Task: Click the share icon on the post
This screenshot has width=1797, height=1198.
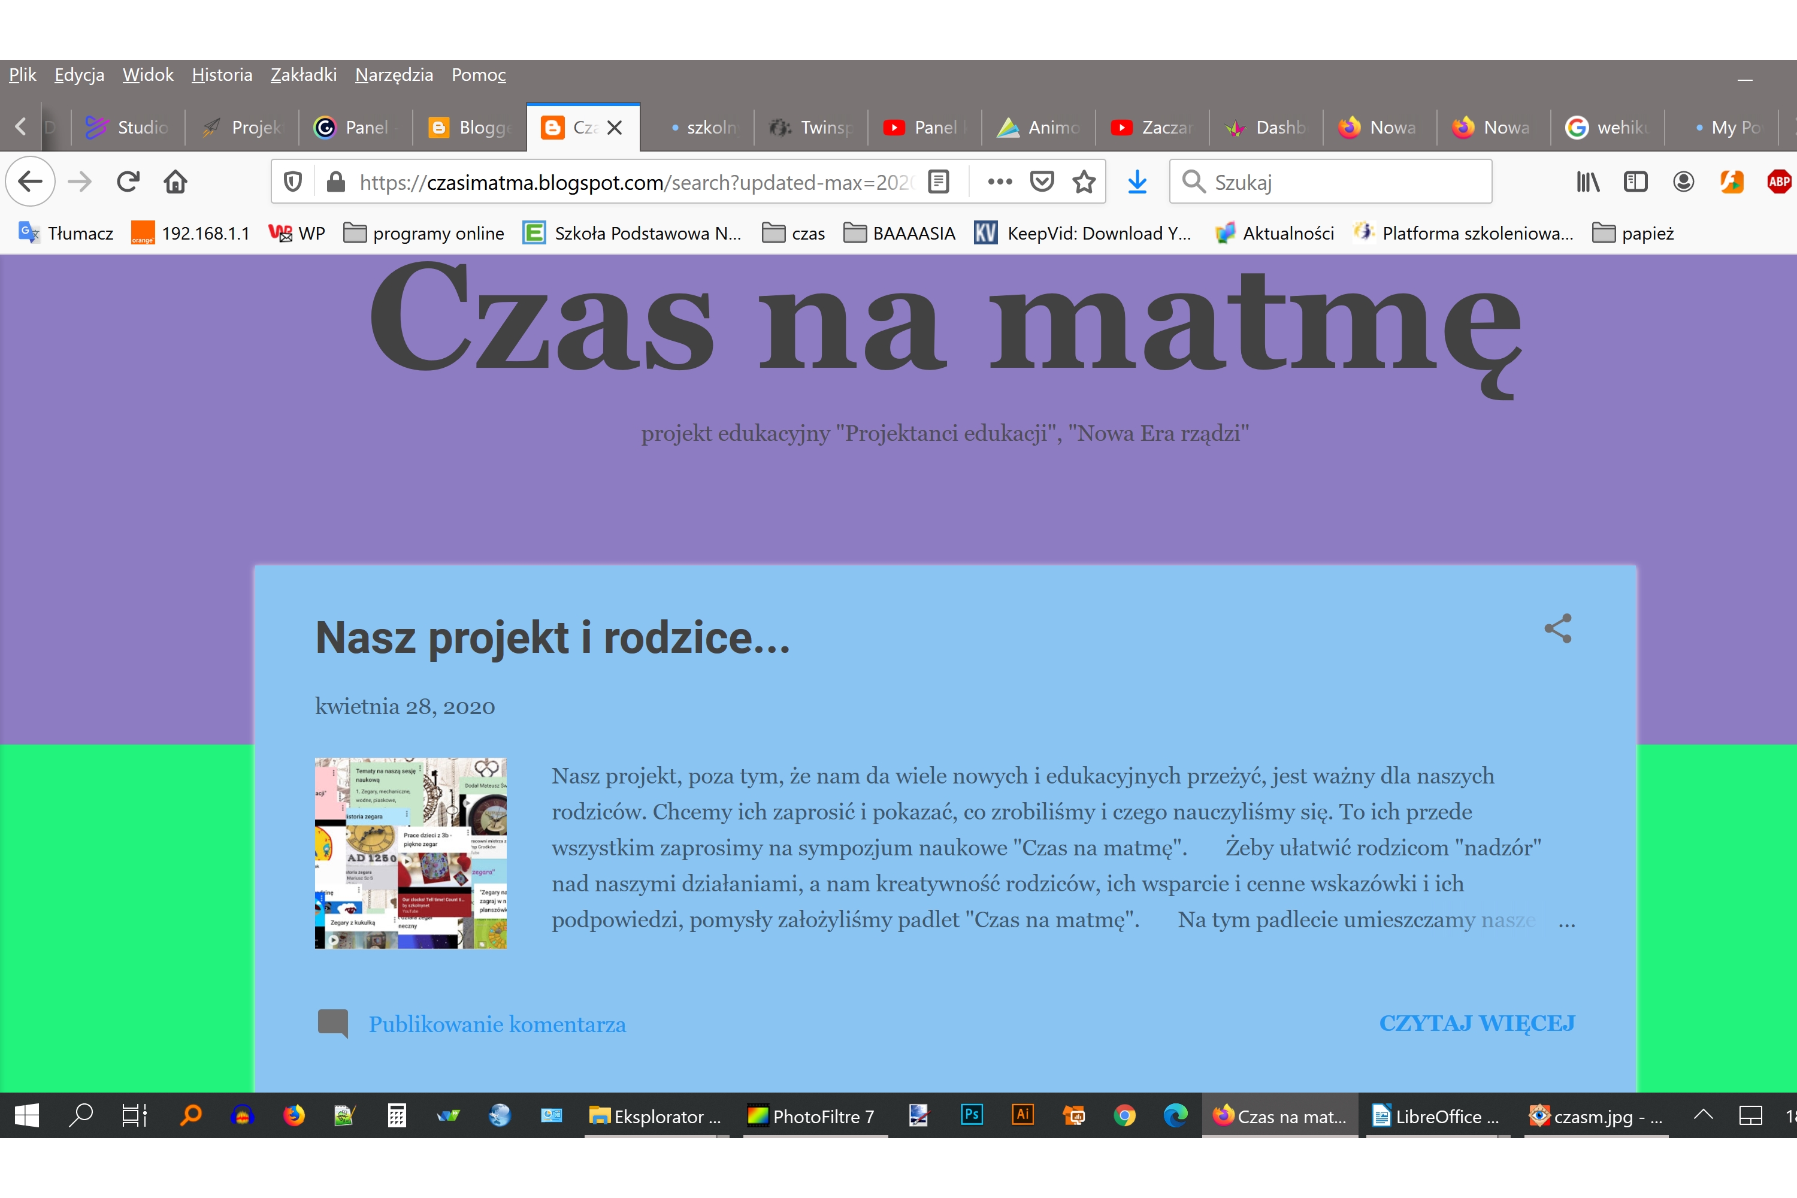Action: [x=1557, y=628]
